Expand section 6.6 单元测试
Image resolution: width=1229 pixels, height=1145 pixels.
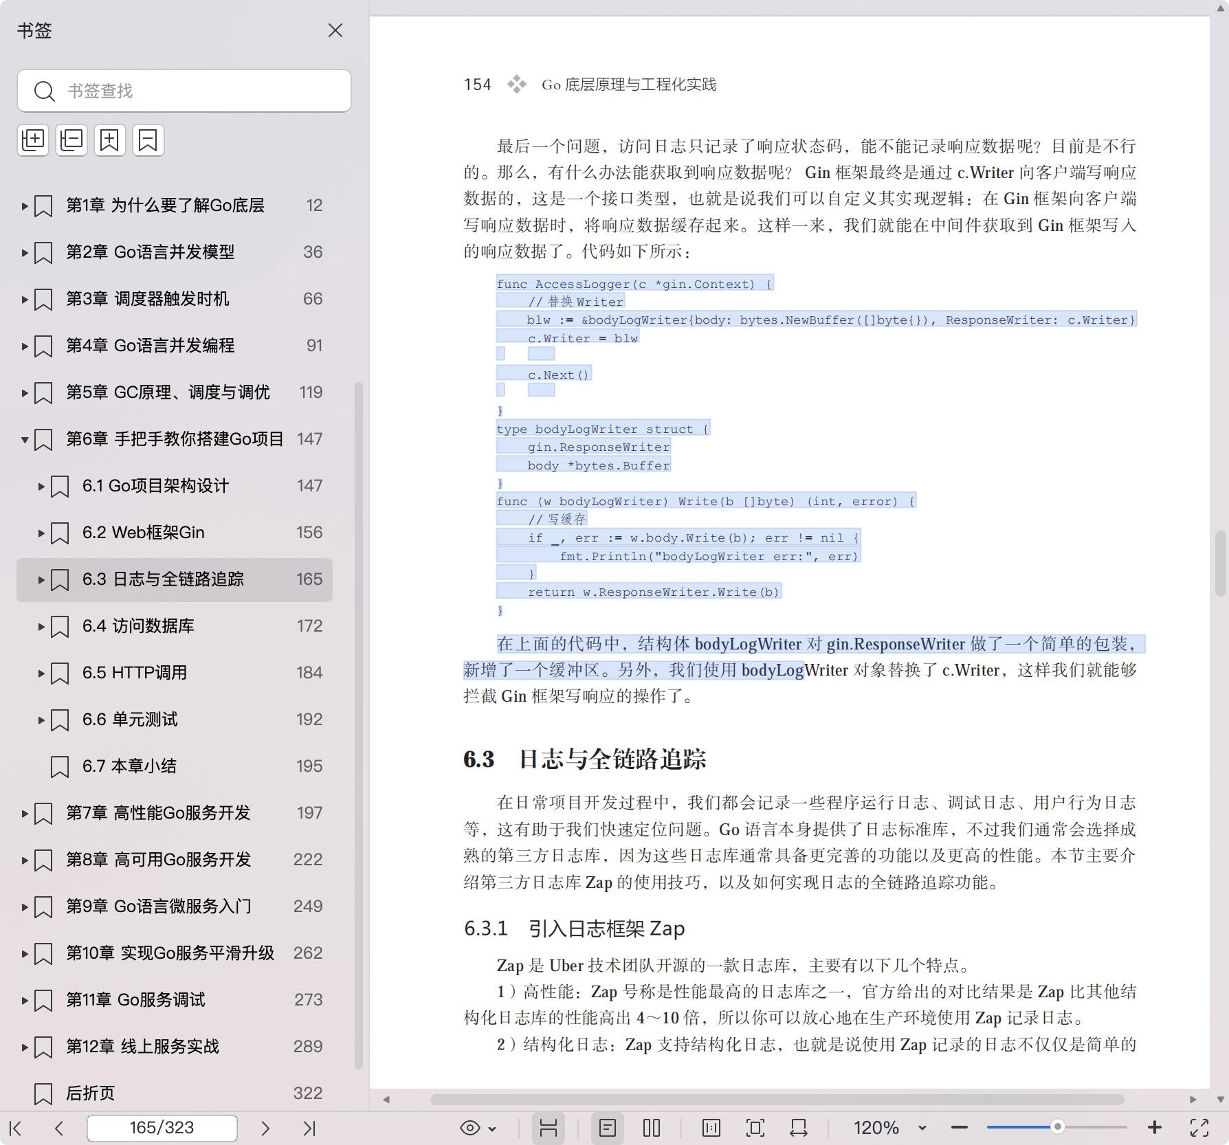click(41, 720)
